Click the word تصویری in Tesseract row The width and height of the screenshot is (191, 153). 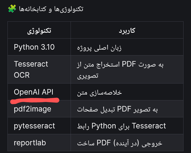click(x=88, y=76)
